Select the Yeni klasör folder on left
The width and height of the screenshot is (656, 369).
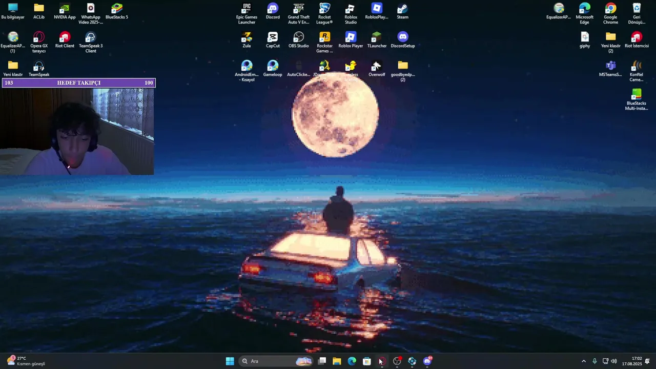[13, 69]
